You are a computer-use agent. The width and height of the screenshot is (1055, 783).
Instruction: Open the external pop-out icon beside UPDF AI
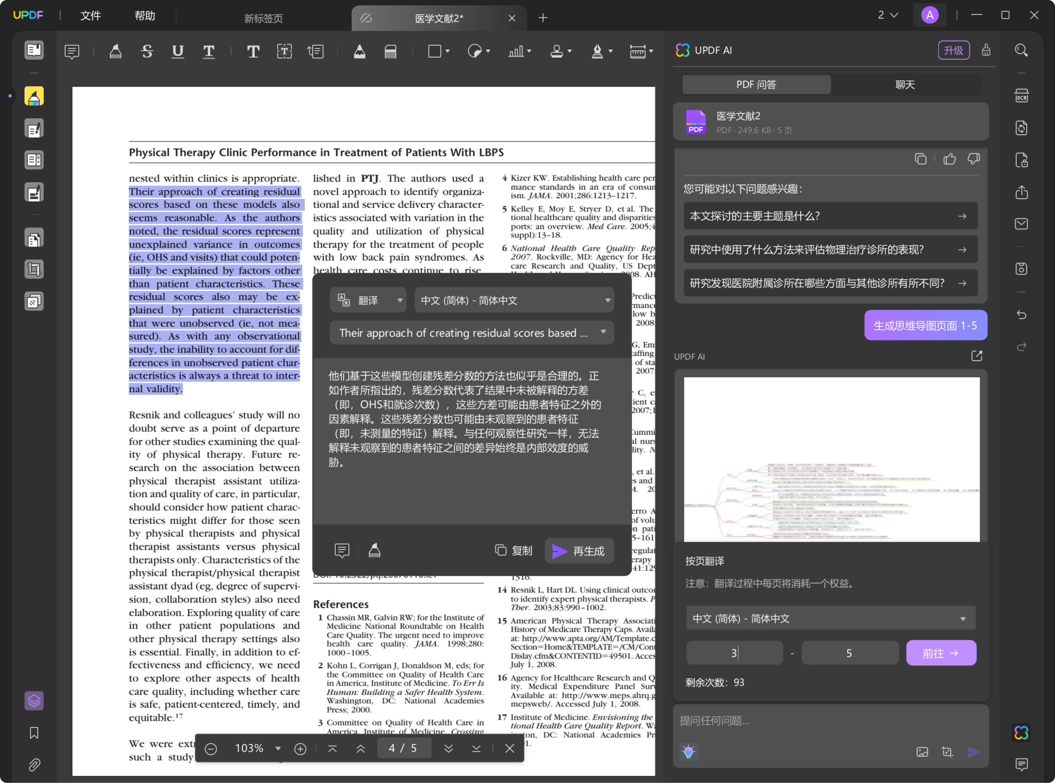[977, 356]
